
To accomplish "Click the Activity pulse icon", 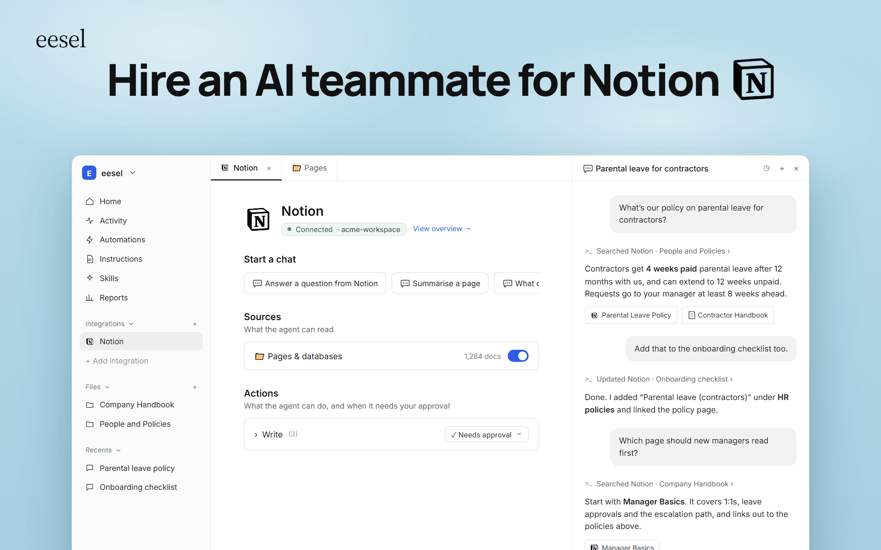I will coord(89,220).
